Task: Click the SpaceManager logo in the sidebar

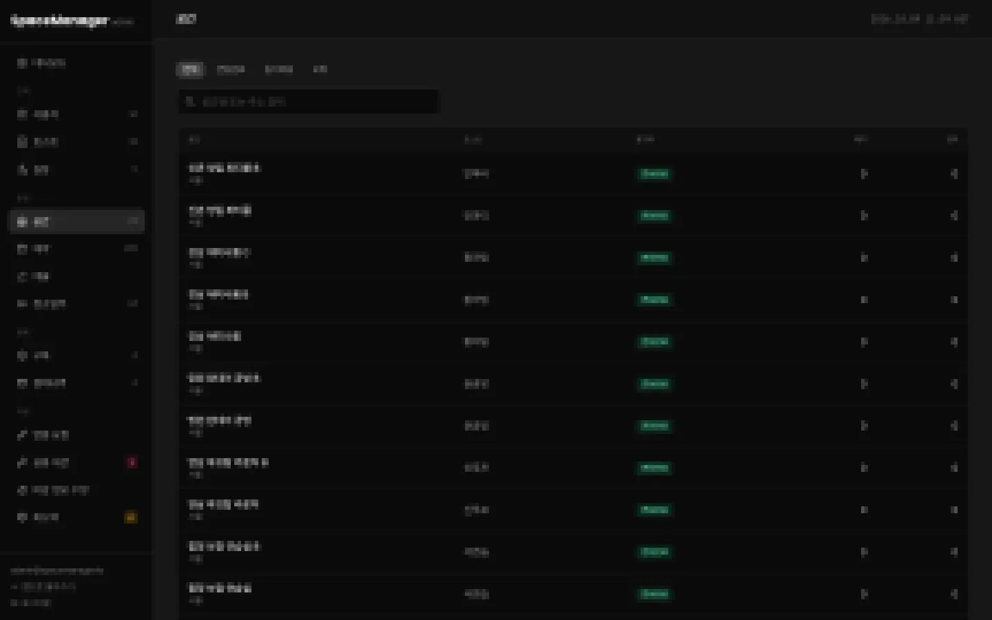Action: click(61, 21)
